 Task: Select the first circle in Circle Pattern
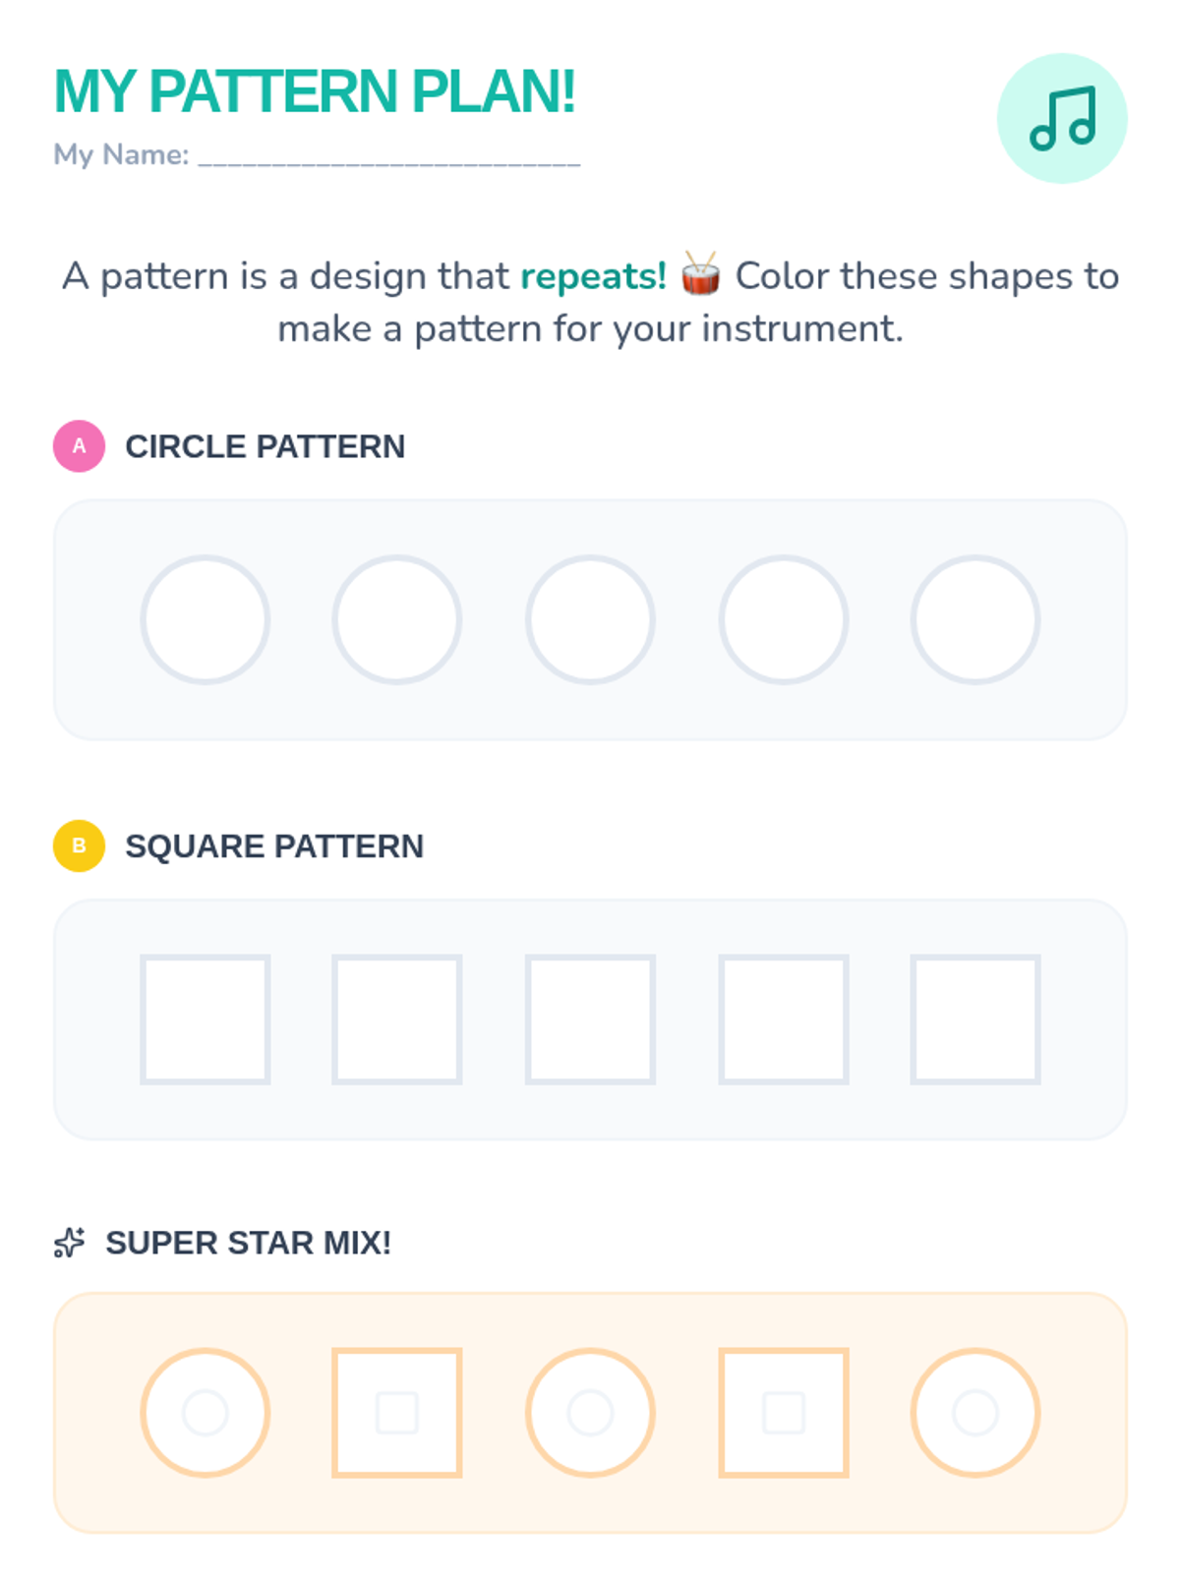point(205,619)
